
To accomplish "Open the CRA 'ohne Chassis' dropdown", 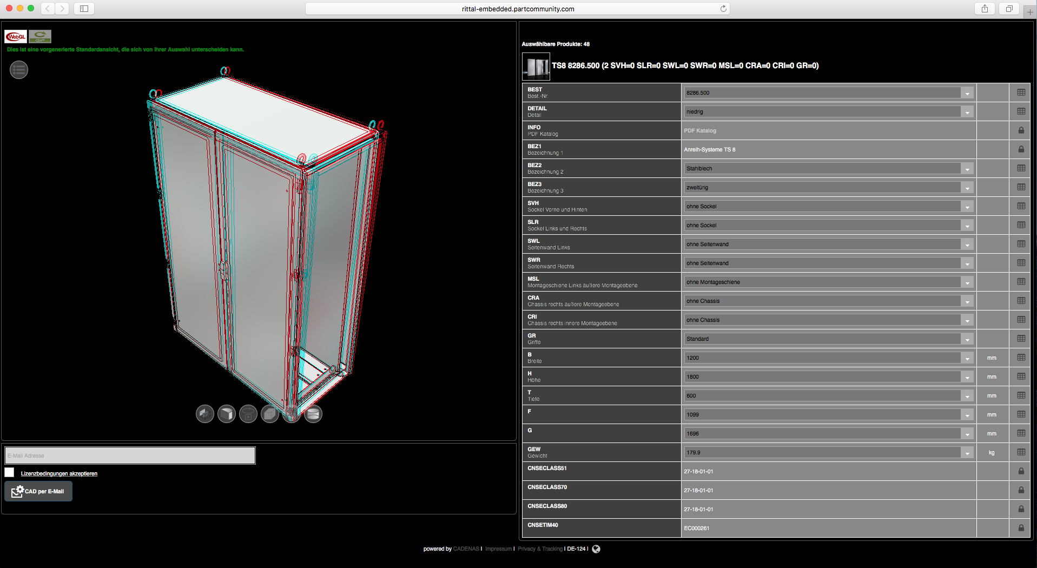I will pos(829,301).
